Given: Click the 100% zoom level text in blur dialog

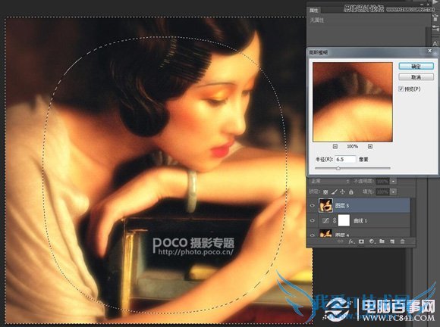Looking at the screenshot, I should [x=353, y=146].
